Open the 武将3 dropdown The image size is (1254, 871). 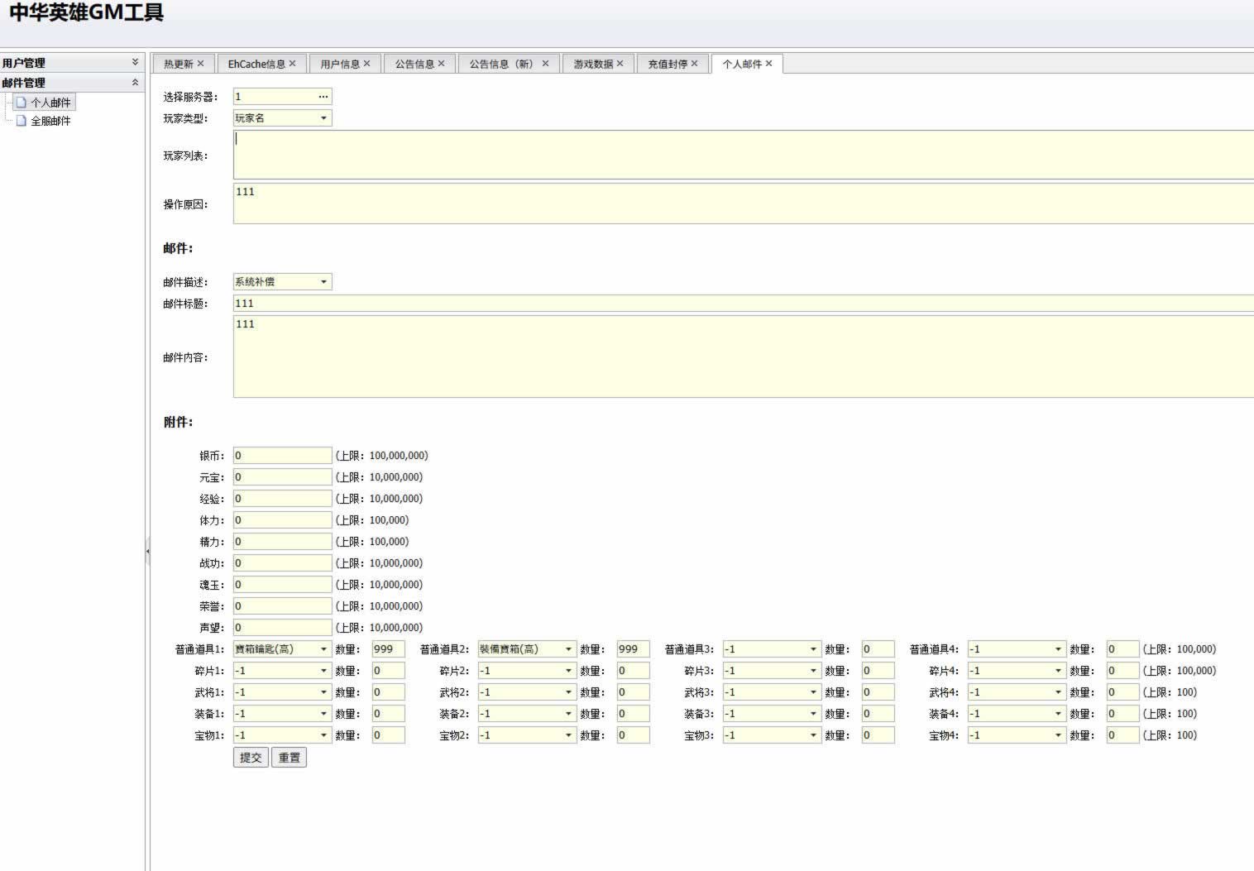point(813,692)
